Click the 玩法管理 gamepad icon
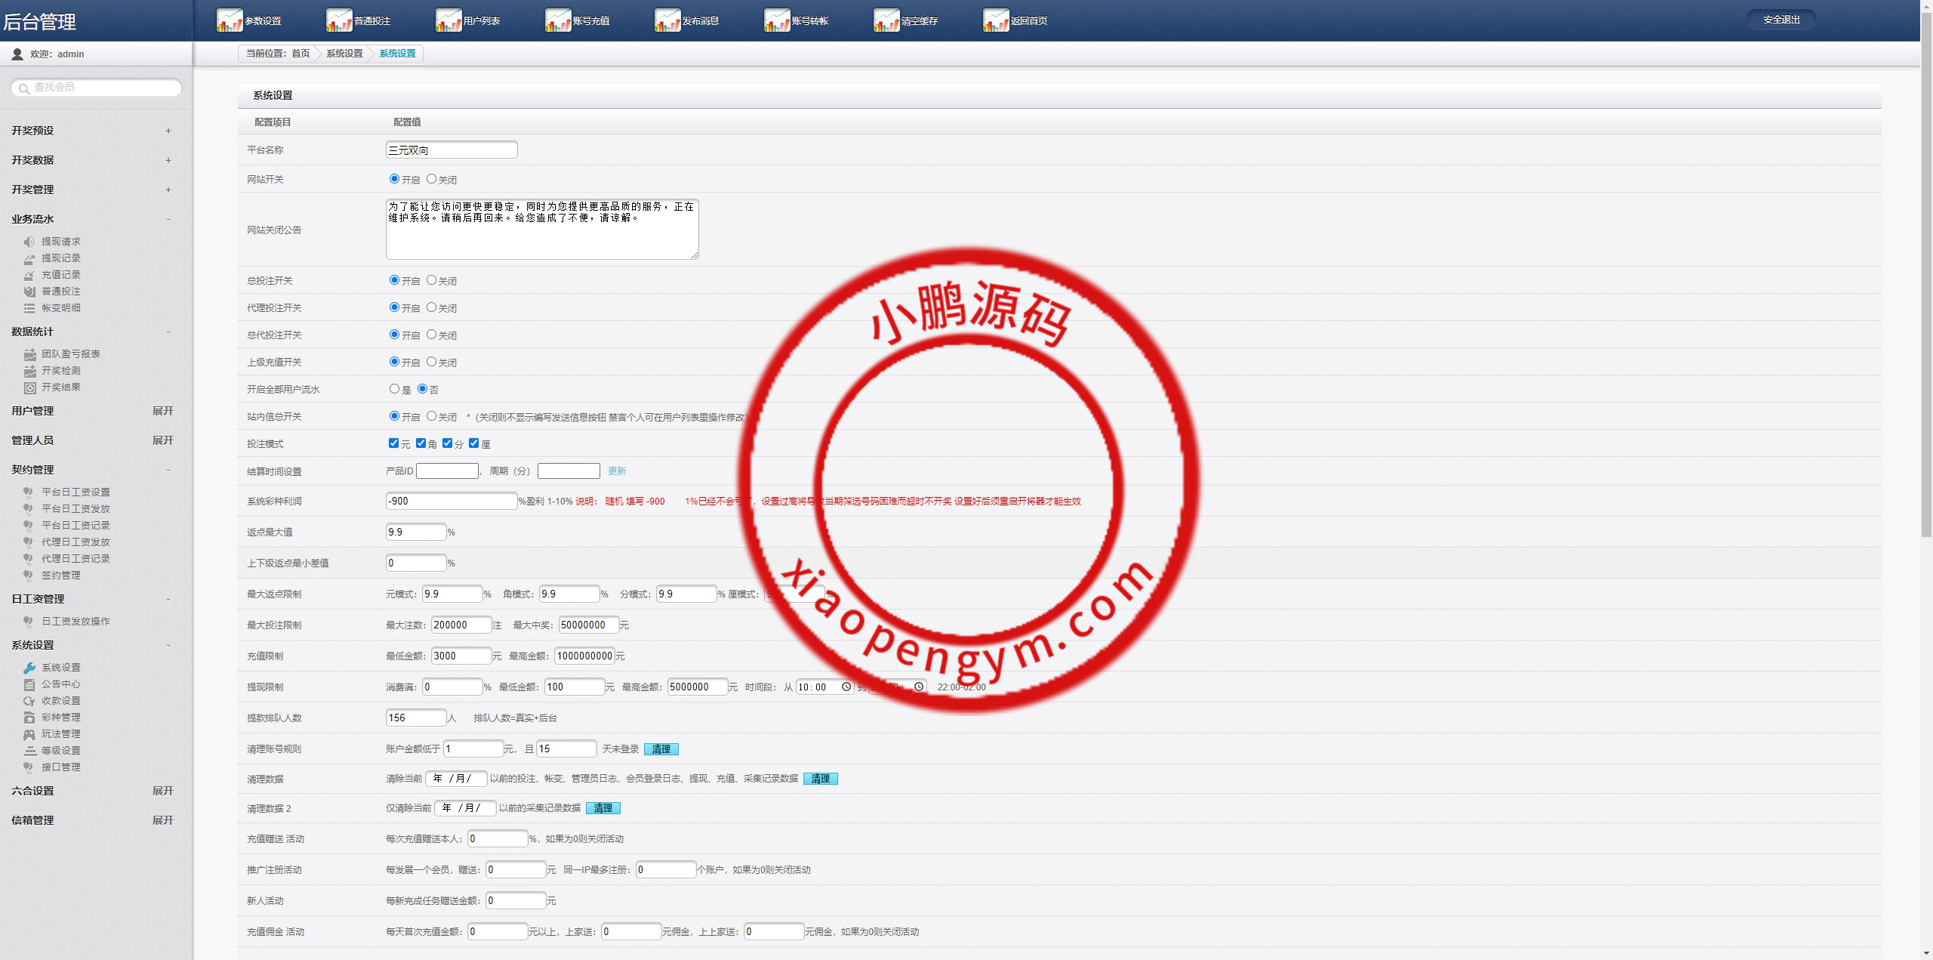The image size is (1933, 960). pyautogui.click(x=29, y=734)
